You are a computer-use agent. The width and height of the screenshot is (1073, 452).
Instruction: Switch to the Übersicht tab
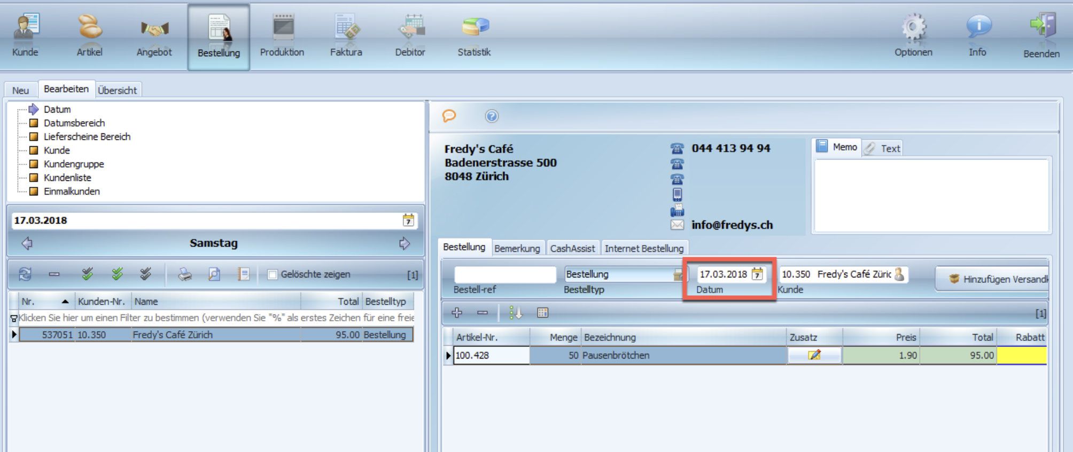click(118, 90)
